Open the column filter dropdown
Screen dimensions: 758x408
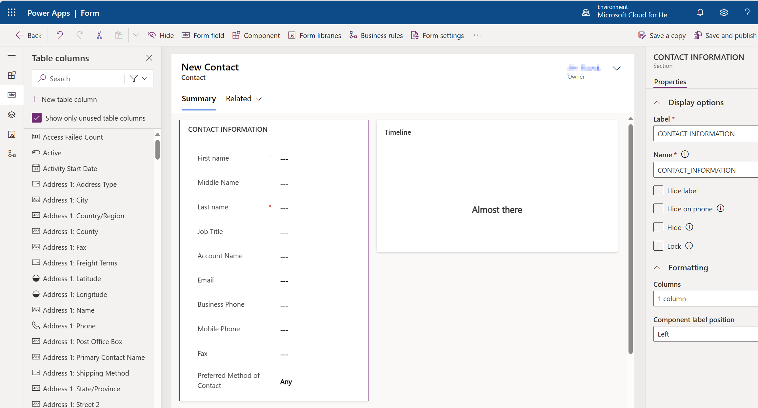click(139, 78)
